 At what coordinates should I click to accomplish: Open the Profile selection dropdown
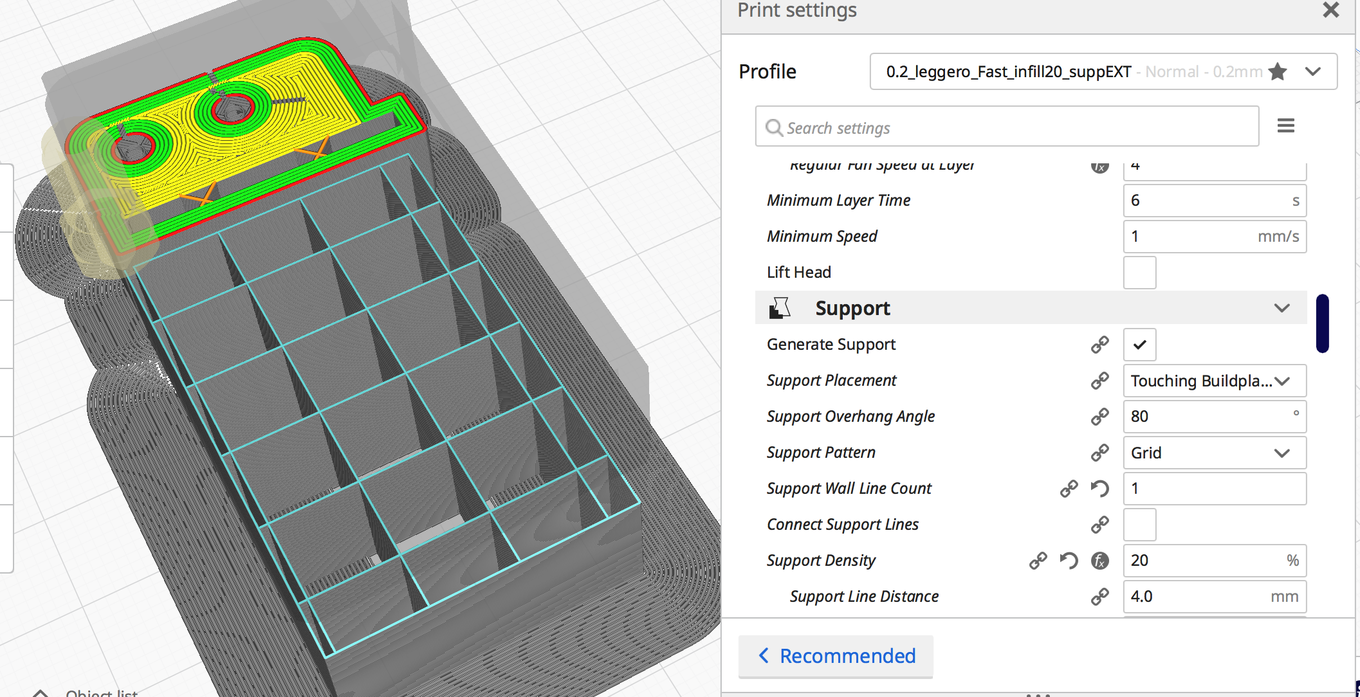coord(1312,71)
